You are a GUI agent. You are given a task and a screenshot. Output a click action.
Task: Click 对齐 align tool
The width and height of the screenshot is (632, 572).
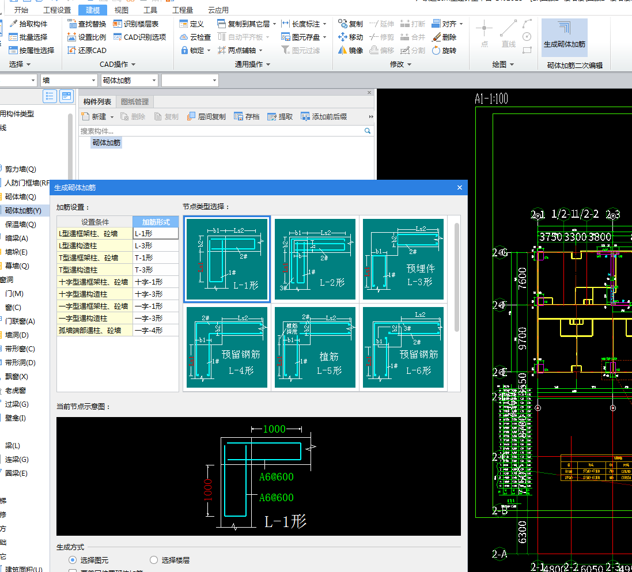(444, 24)
